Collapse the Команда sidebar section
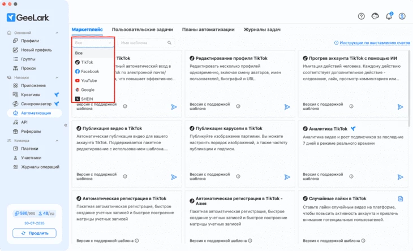 click(57, 141)
